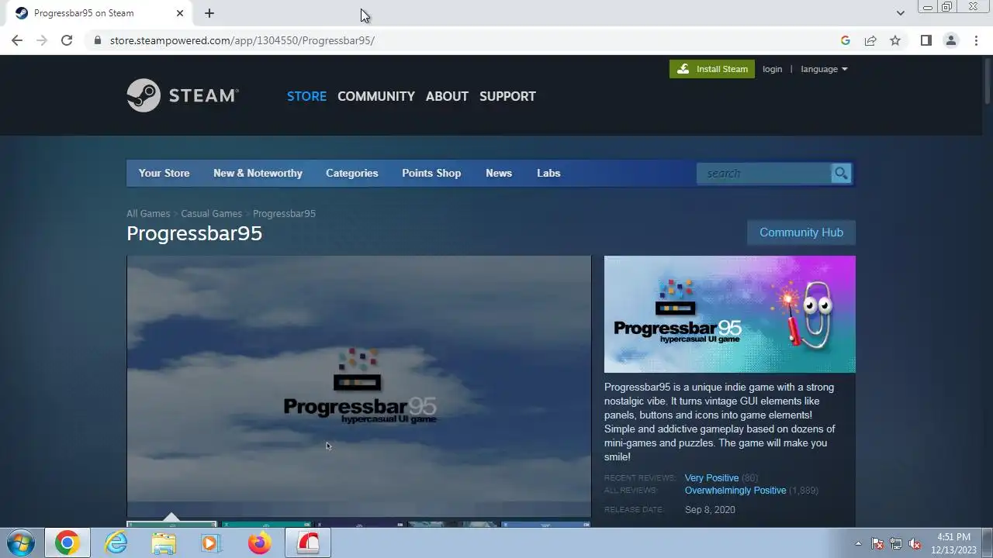Open File Explorer from taskbar
This screenshot has height=558, width=993.
click(x=164, y=543)
